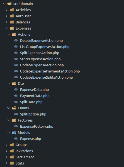Expand the Settlement folder chevron

(x=6, y=157)
